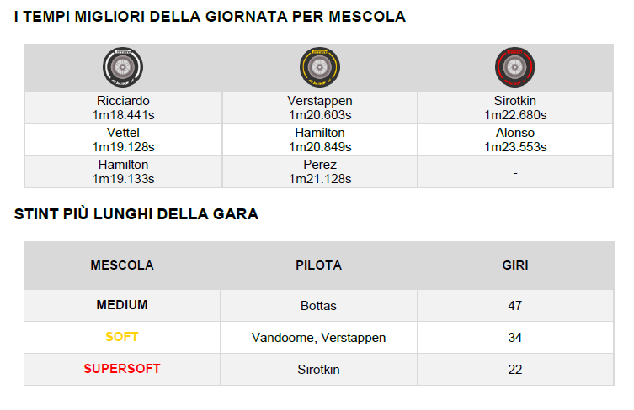Click the Bottas driver cell

pos(318,305)
